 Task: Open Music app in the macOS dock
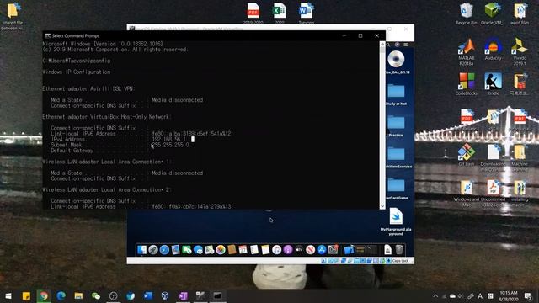[277, 250]
